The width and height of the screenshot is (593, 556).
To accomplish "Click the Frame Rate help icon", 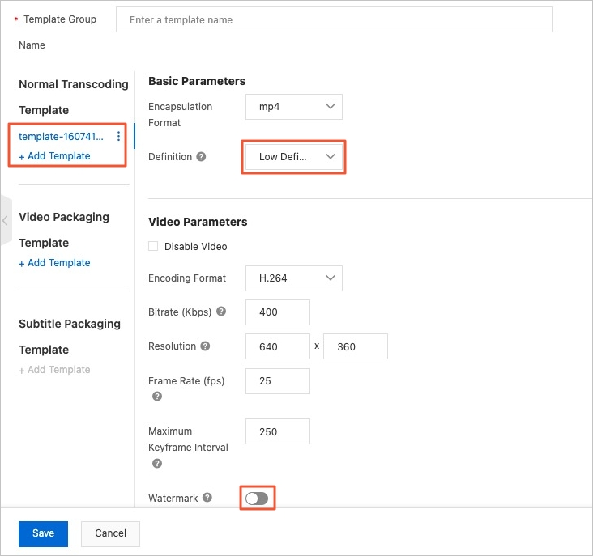I will pyautogui.click(x=157, y=397).
